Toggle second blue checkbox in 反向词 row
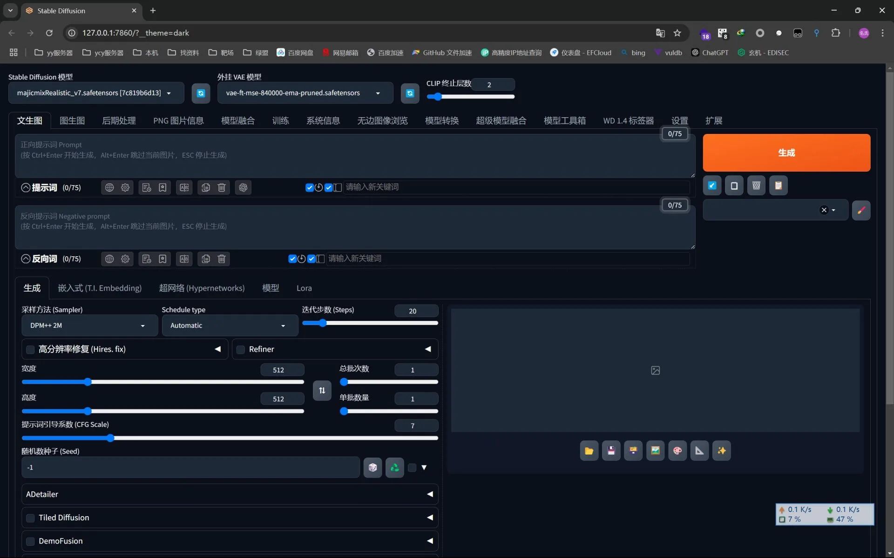 [312, 259]
